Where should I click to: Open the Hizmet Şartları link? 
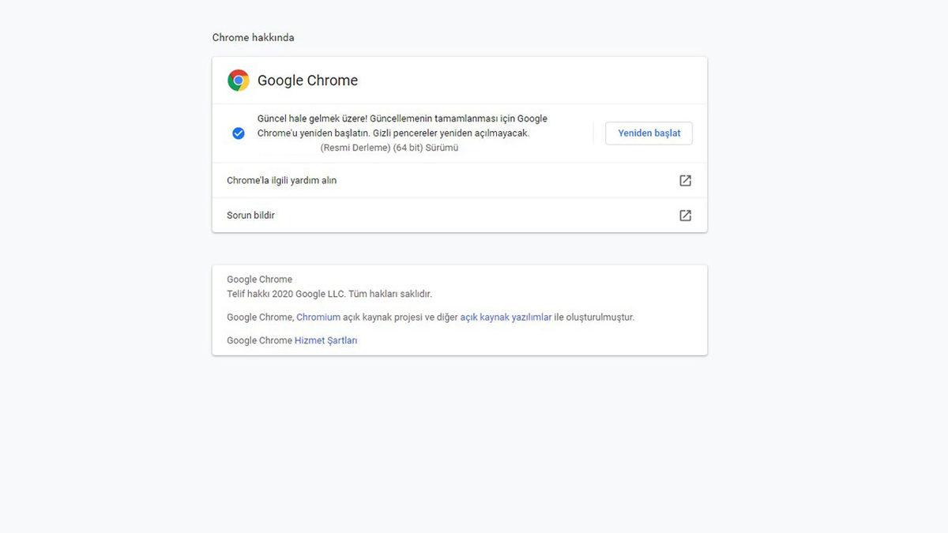coord(325,340)
